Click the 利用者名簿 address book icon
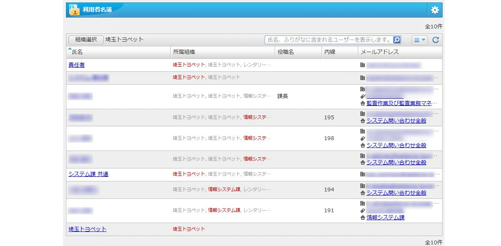The image size is (501, 246). click(74, 10)
